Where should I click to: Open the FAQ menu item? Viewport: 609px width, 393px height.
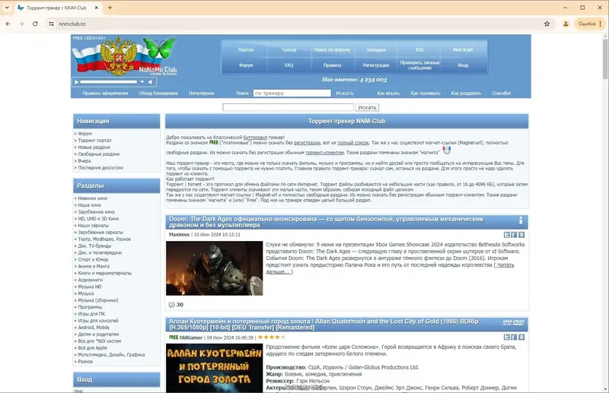(289, 65)
